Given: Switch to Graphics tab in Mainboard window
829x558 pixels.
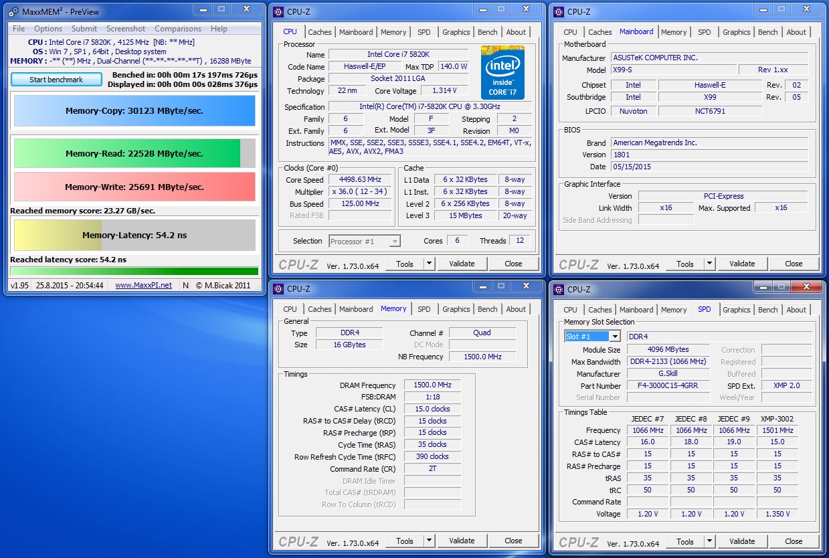Looking at the screenshot, I should [x=737, y=32].
